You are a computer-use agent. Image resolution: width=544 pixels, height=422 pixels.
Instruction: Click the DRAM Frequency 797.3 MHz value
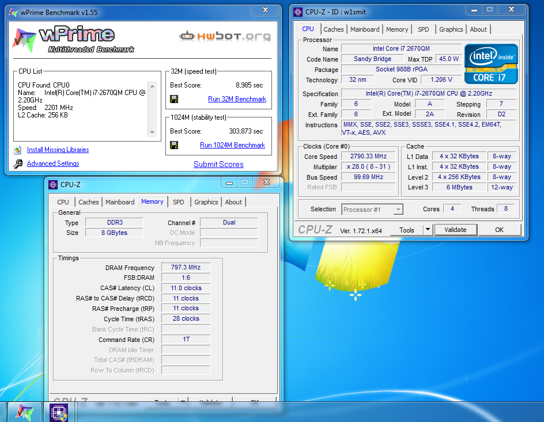point(186,268)
